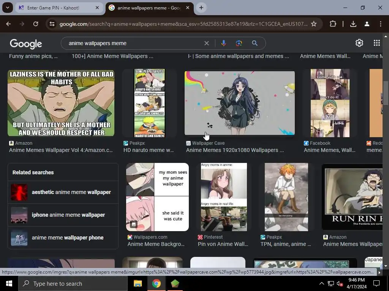Click the Chrome taskbar icon

156,283
